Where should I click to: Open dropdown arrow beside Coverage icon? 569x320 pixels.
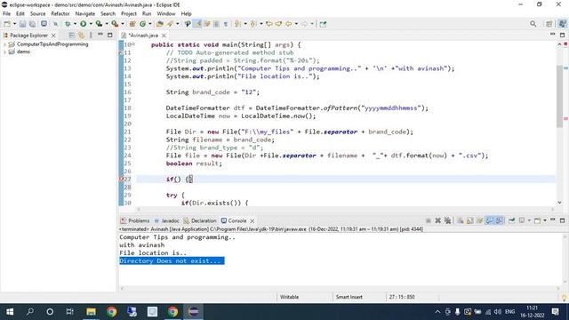coord(107,24)
